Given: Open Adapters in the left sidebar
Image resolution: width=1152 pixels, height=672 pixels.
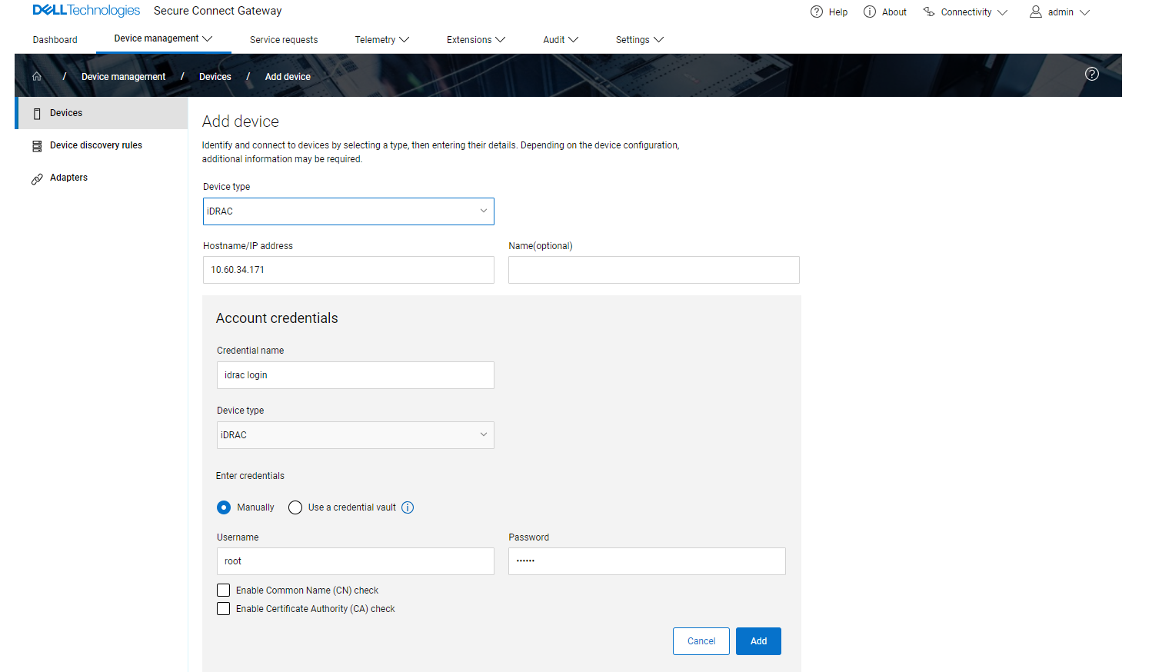Looking at the screenshot, I should pos(68,177).
